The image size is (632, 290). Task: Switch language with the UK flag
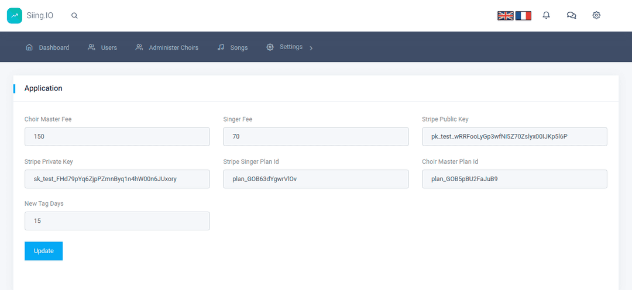(506, 16)
